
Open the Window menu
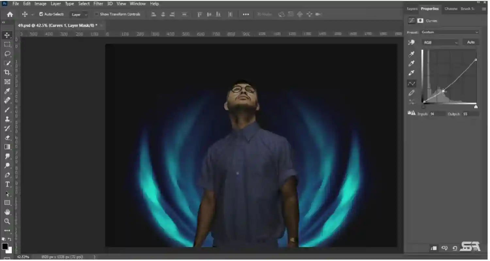138,4
